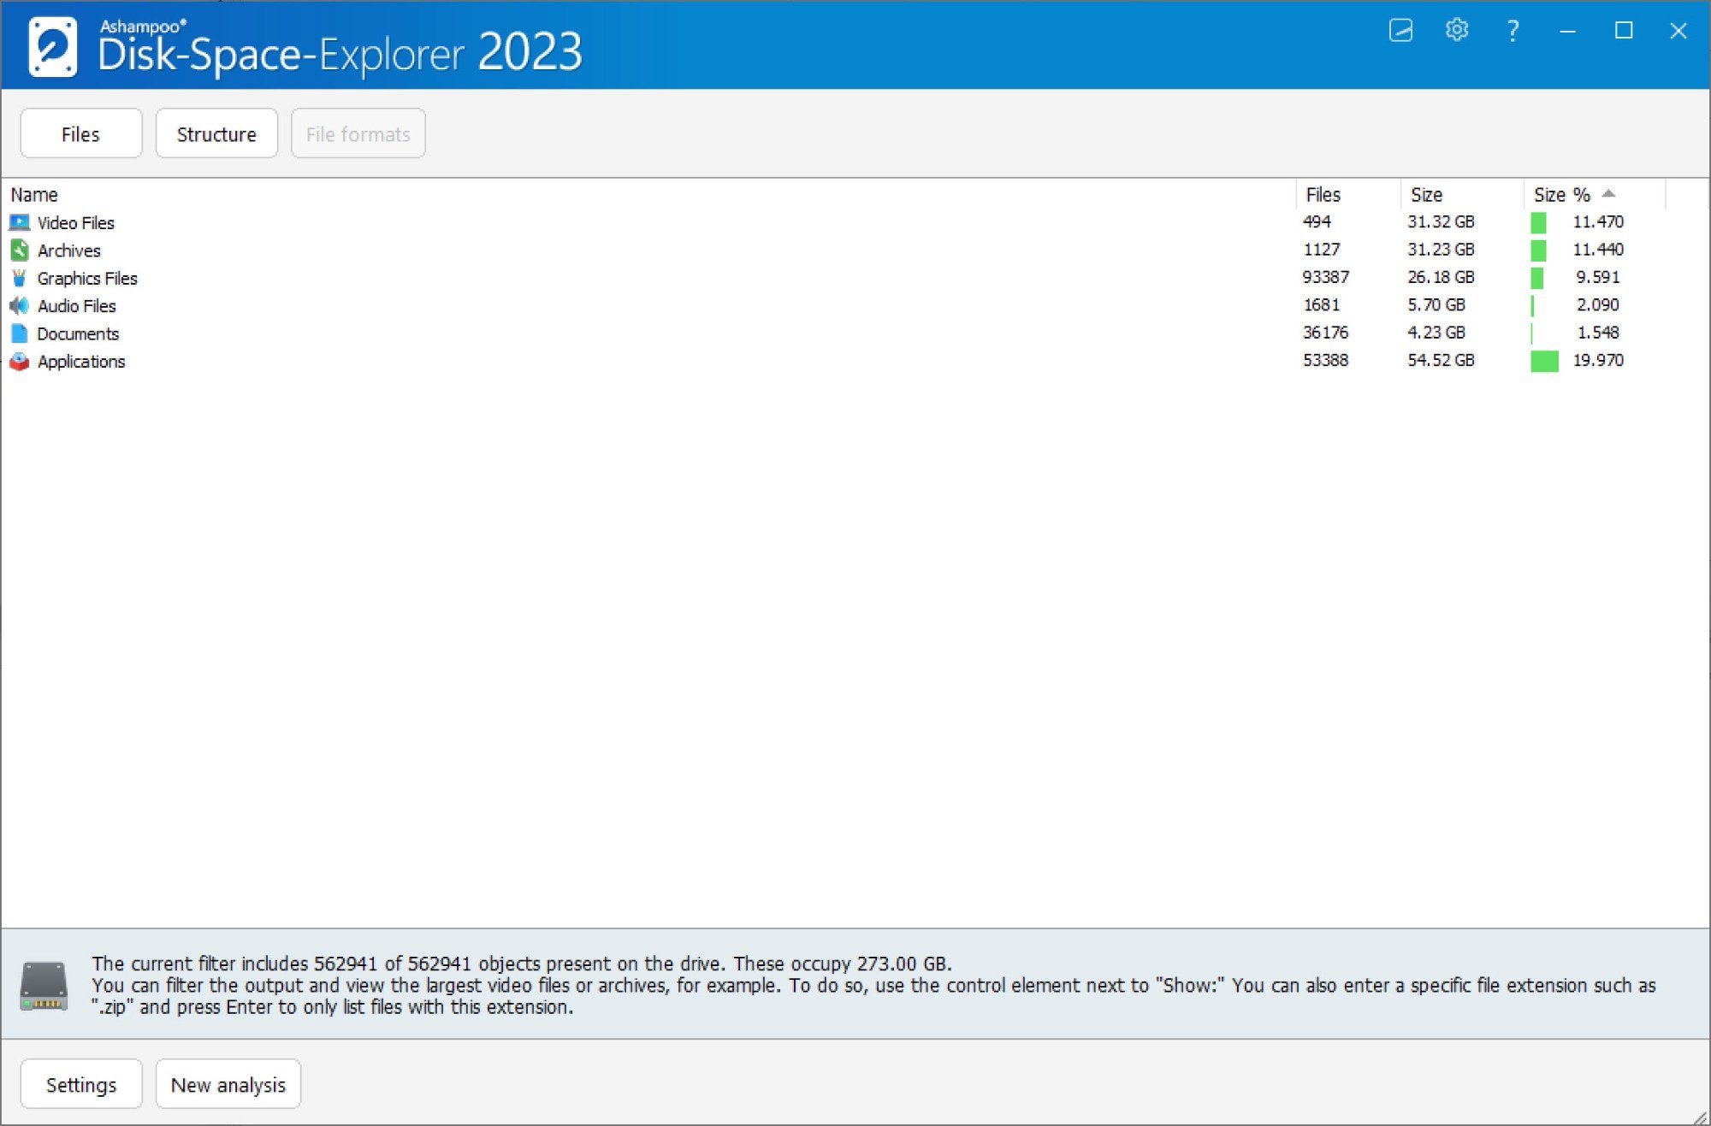Click the Applications green percentage bar
Viewport: 1711px width, 1126px height.
(1544, 362)
